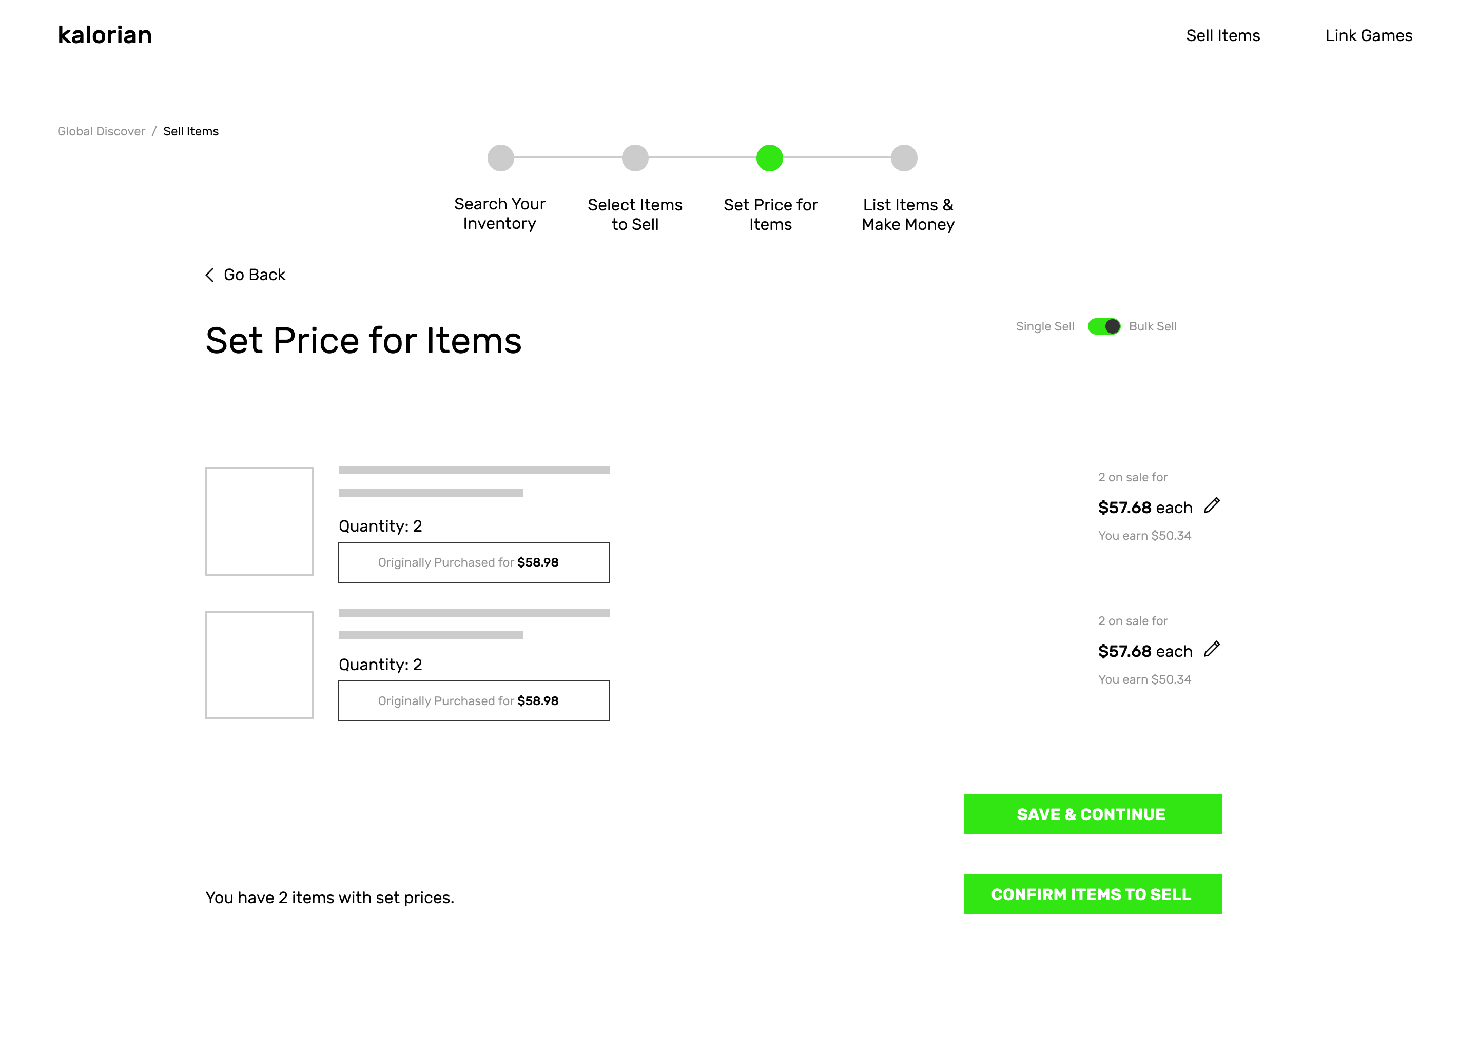Click the Go Back link

click(x=254, y=275)
